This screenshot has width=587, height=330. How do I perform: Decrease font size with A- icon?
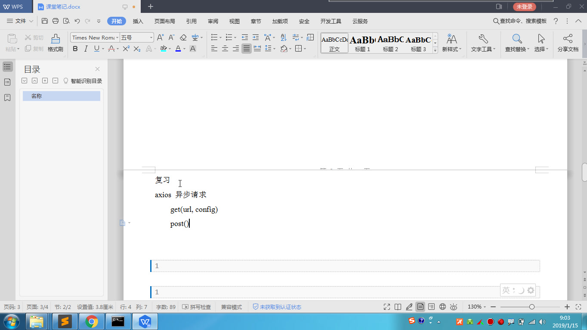pyautogui.click(x=171, y=37)
